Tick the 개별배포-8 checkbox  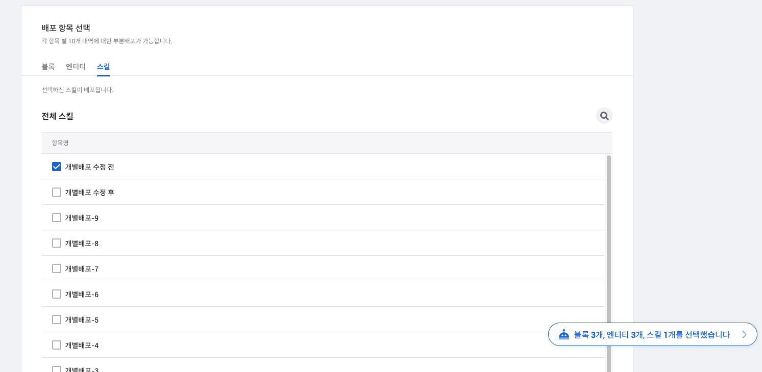tap(57, 243)
